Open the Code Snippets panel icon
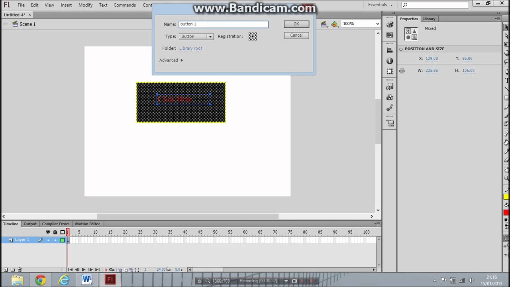This screenshot has height=287, width=510. [x=390, y=86]
